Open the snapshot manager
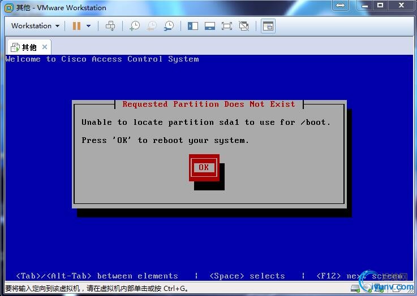417x296 pixels. (x=169, y=26)
